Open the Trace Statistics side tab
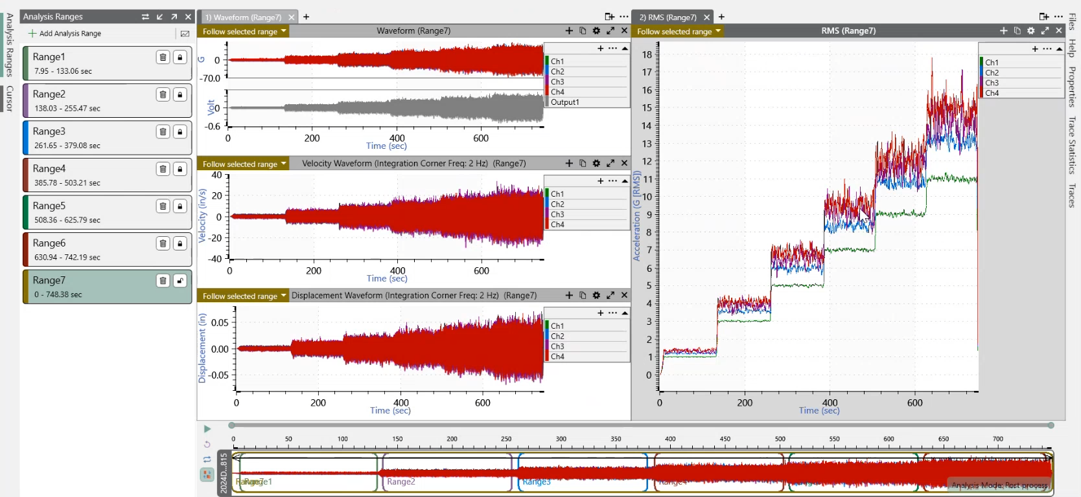 (x=1072, y=146)
